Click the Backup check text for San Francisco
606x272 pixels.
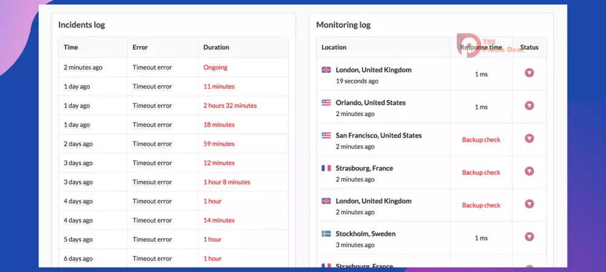(x=481, y=140)
